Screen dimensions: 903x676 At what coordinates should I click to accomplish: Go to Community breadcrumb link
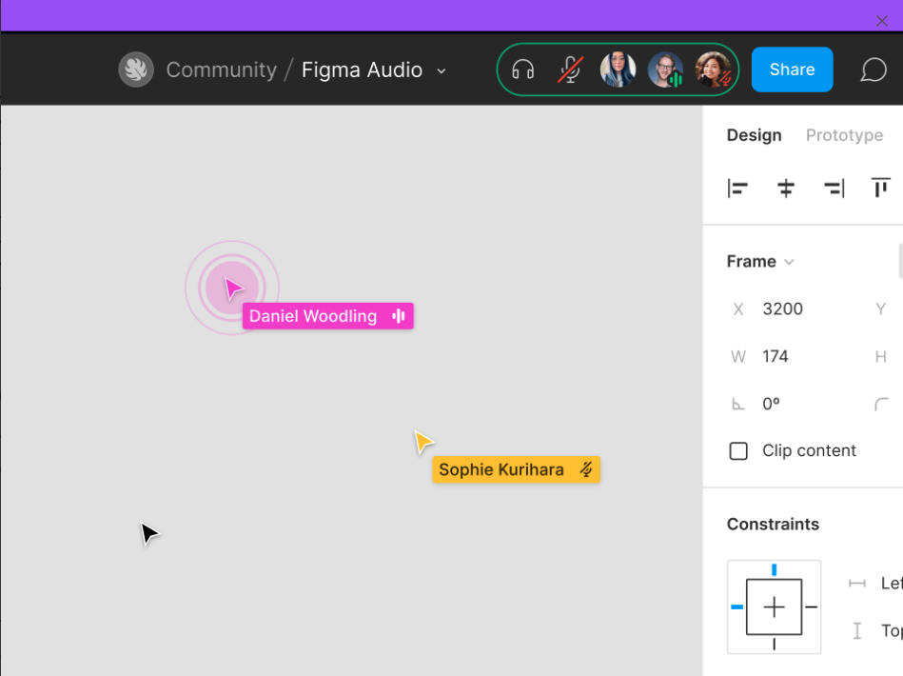pos(222,70)
